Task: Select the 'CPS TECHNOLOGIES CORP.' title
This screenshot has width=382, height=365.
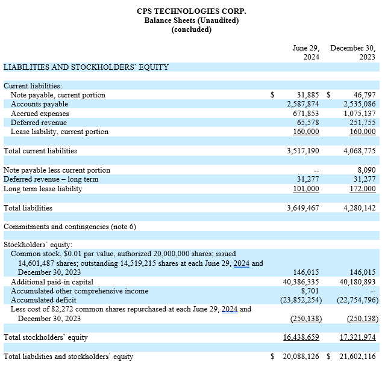Action: point(191,11)
